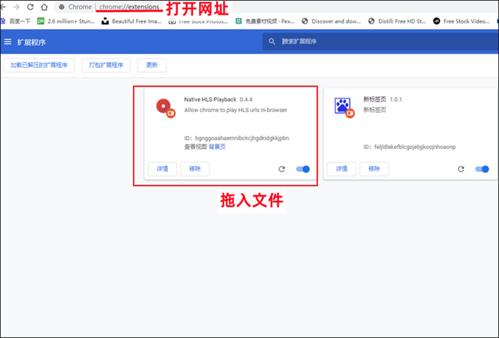Click the Native HLS Playback ID text

coord(237,138)
